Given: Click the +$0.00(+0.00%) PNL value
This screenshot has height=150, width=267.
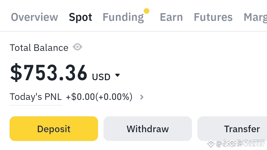Looking at the screenshot, I should (99, 97).
